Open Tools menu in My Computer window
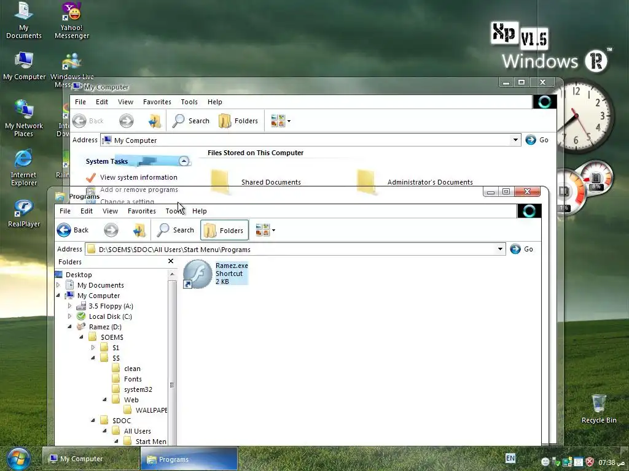Image resolution: width=629 pixels, height=471 pixels. pyautogui.click(x=189, y=102)
